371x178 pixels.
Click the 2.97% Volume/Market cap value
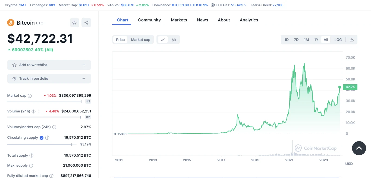86,127
